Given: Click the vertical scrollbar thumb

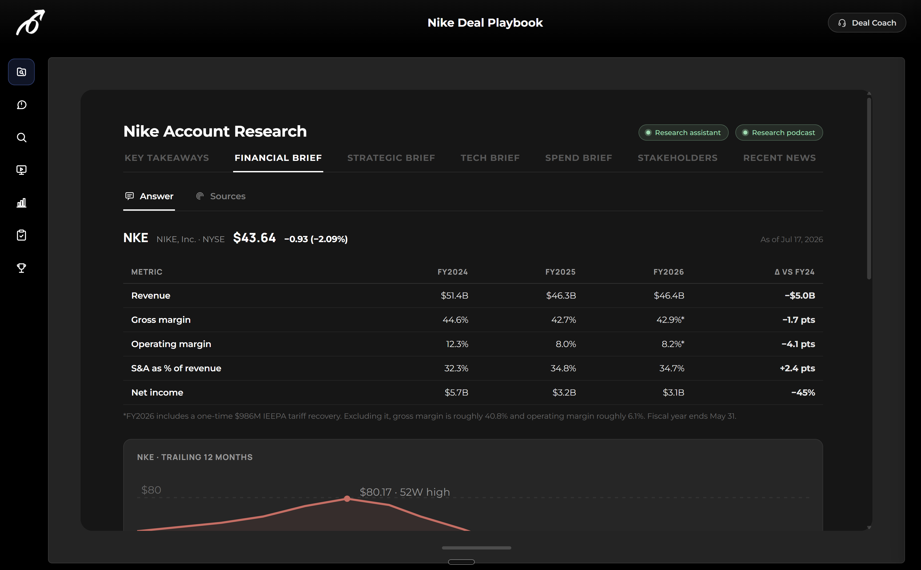Looking at the screenshot, I should [869, 189].
